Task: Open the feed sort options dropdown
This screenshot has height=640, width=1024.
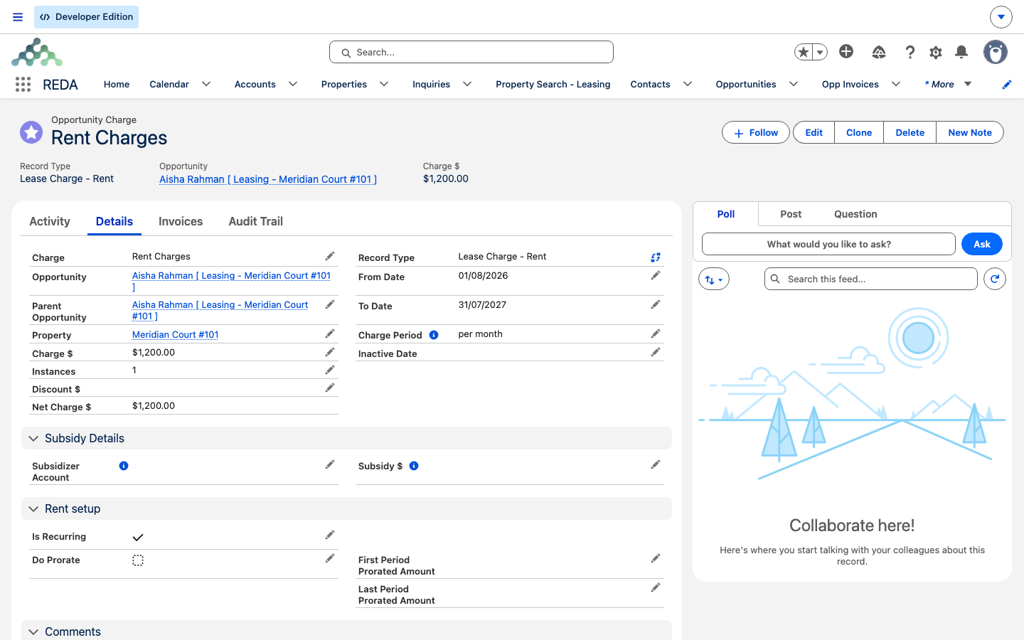Action: tap(714, 279)
